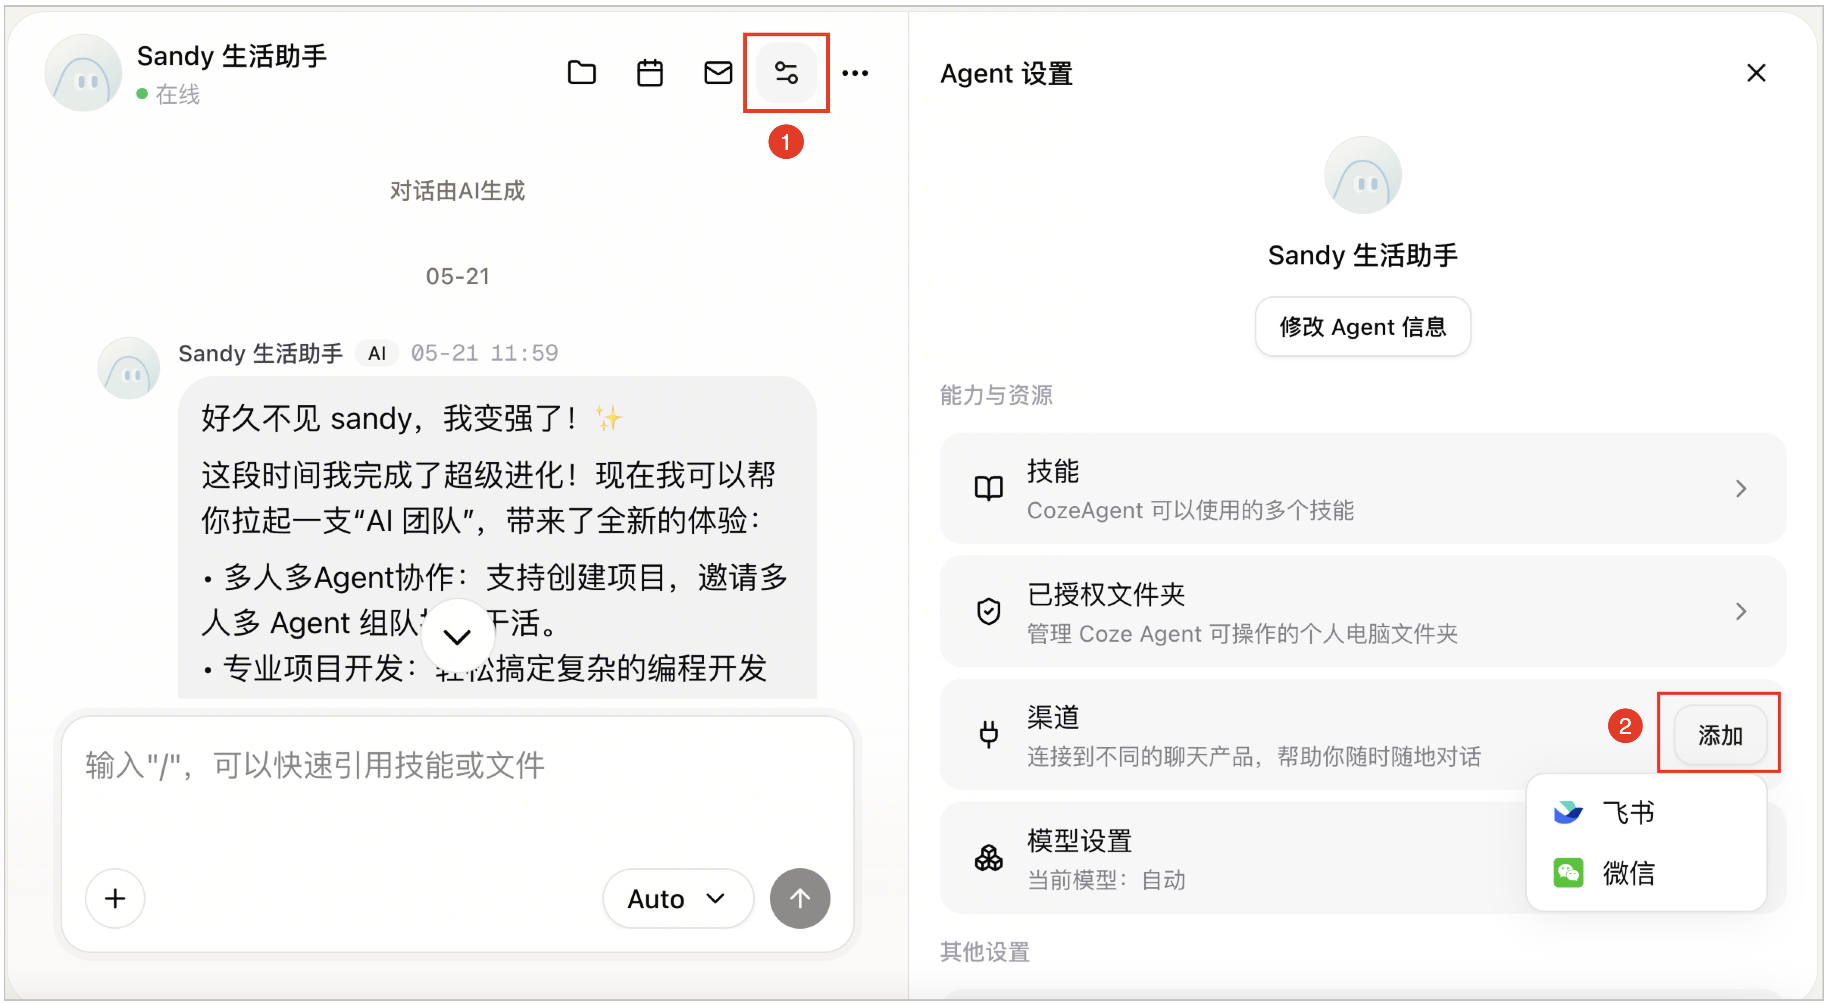Open the calendar icon in chat header

[x=650, y=72]
